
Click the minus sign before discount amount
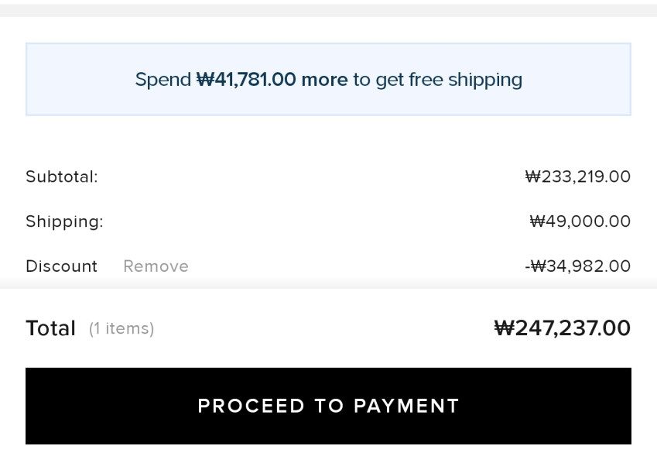[527, 266]
